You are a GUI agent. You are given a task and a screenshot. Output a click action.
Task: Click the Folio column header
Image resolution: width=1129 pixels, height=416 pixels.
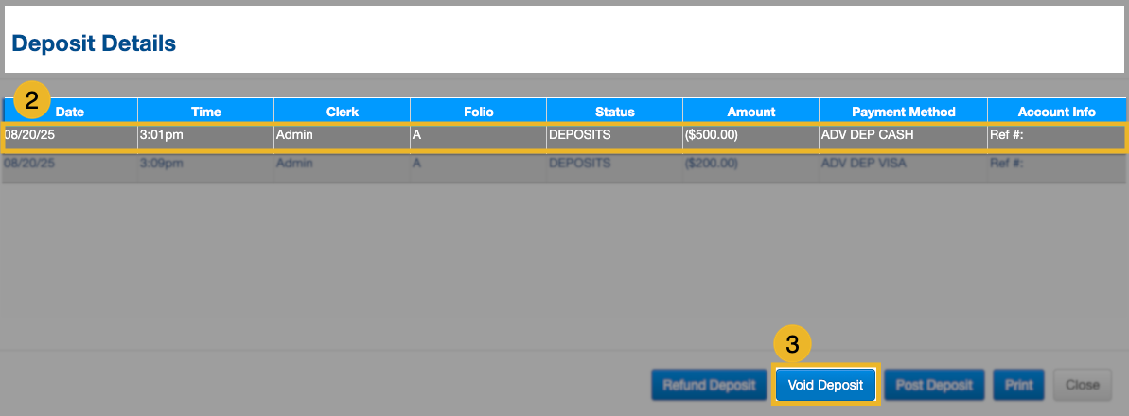pyautogui.click(x=478, y=112)
